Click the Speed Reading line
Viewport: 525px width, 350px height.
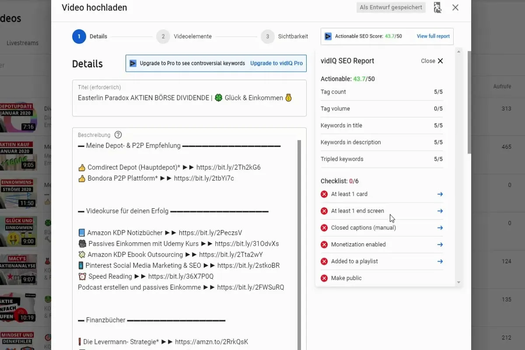tap(146, 276)
